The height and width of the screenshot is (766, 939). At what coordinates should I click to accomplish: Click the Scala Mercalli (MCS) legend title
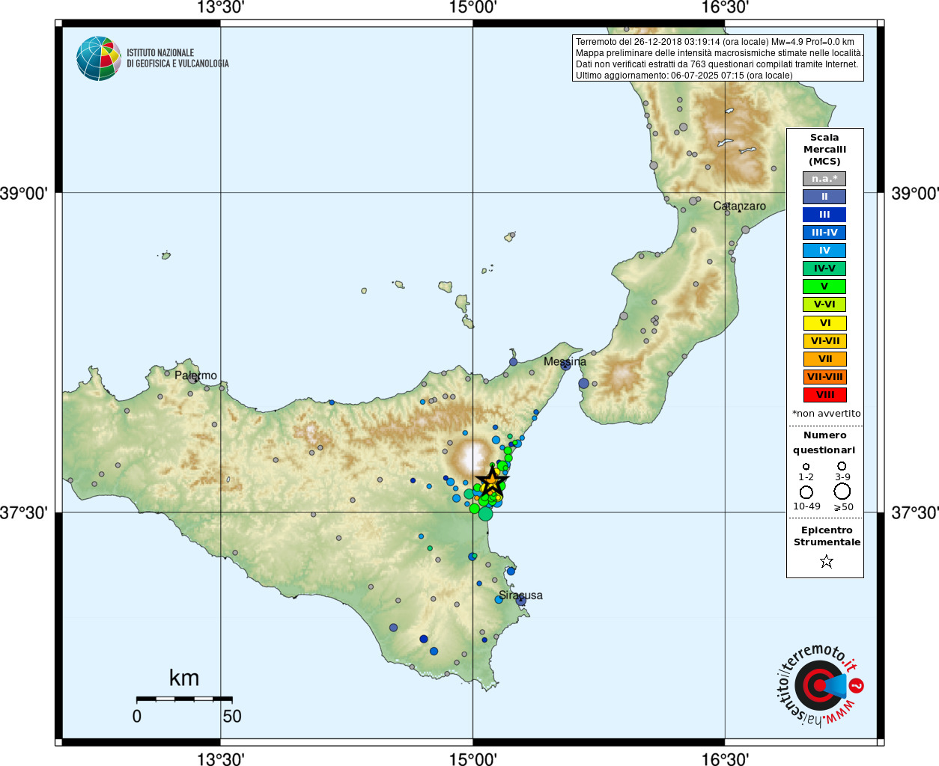point(824,149)
